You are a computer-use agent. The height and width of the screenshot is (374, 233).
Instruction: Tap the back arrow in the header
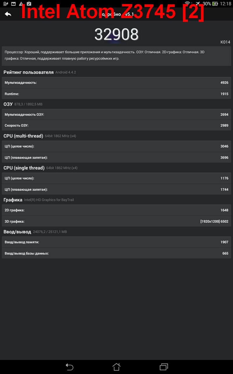tap(8, 14)
